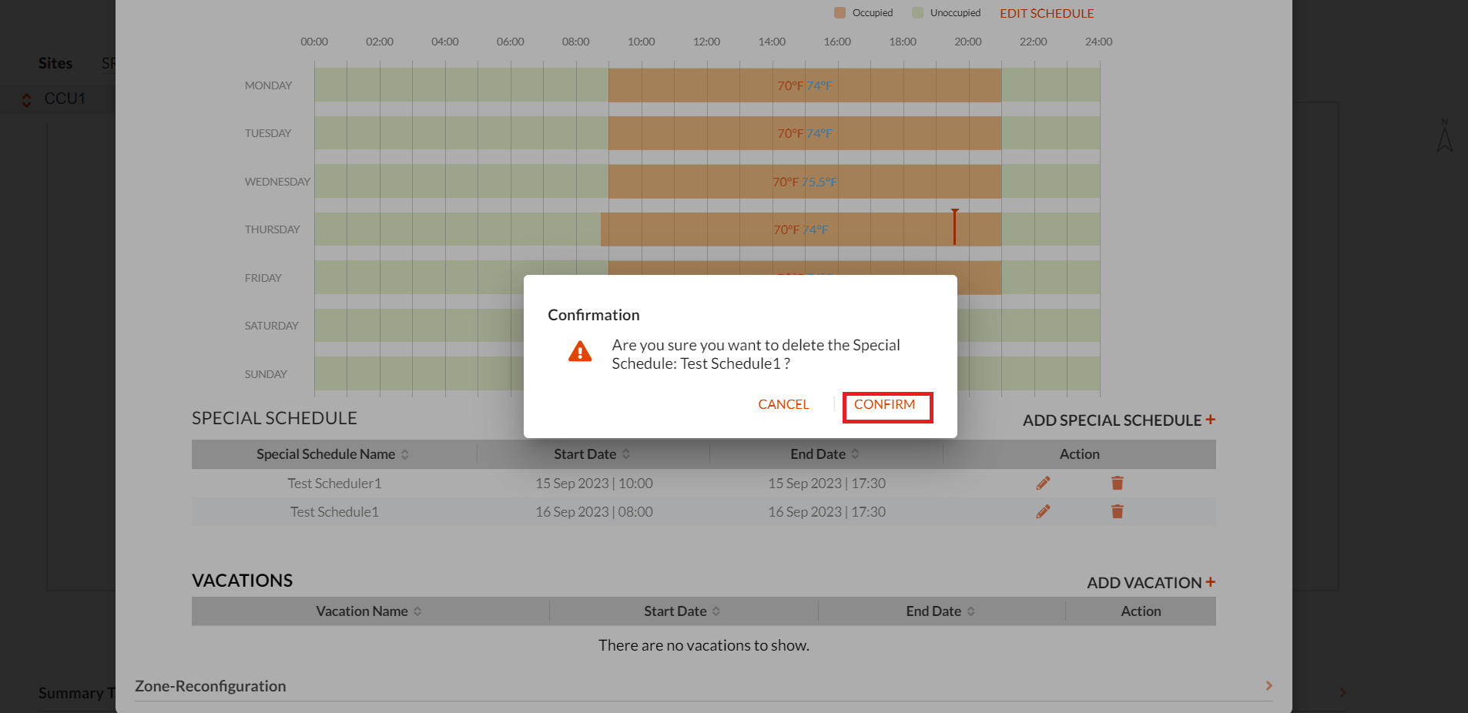This screenshot has height=713, width=1468.
Task: Click start date 15 Sep 2023 | 10:00
Action: coord(594,484)
